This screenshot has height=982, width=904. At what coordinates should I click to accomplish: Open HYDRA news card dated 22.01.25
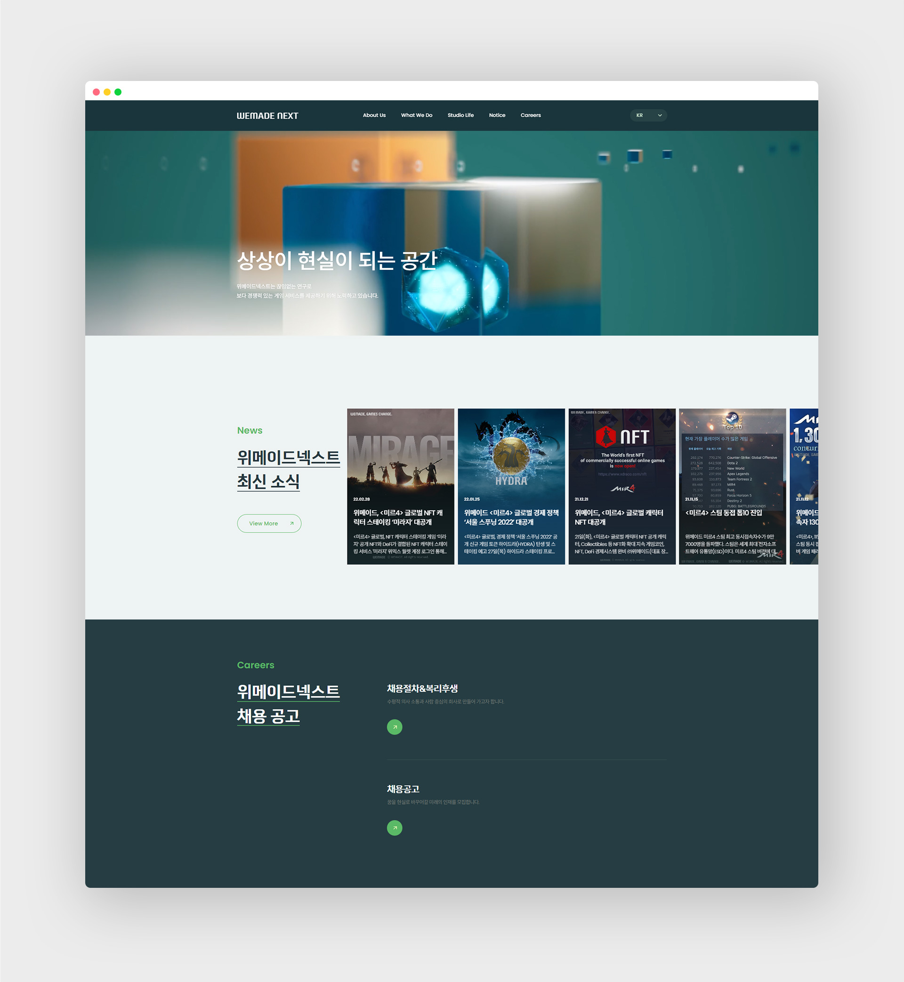pos(511,486)
